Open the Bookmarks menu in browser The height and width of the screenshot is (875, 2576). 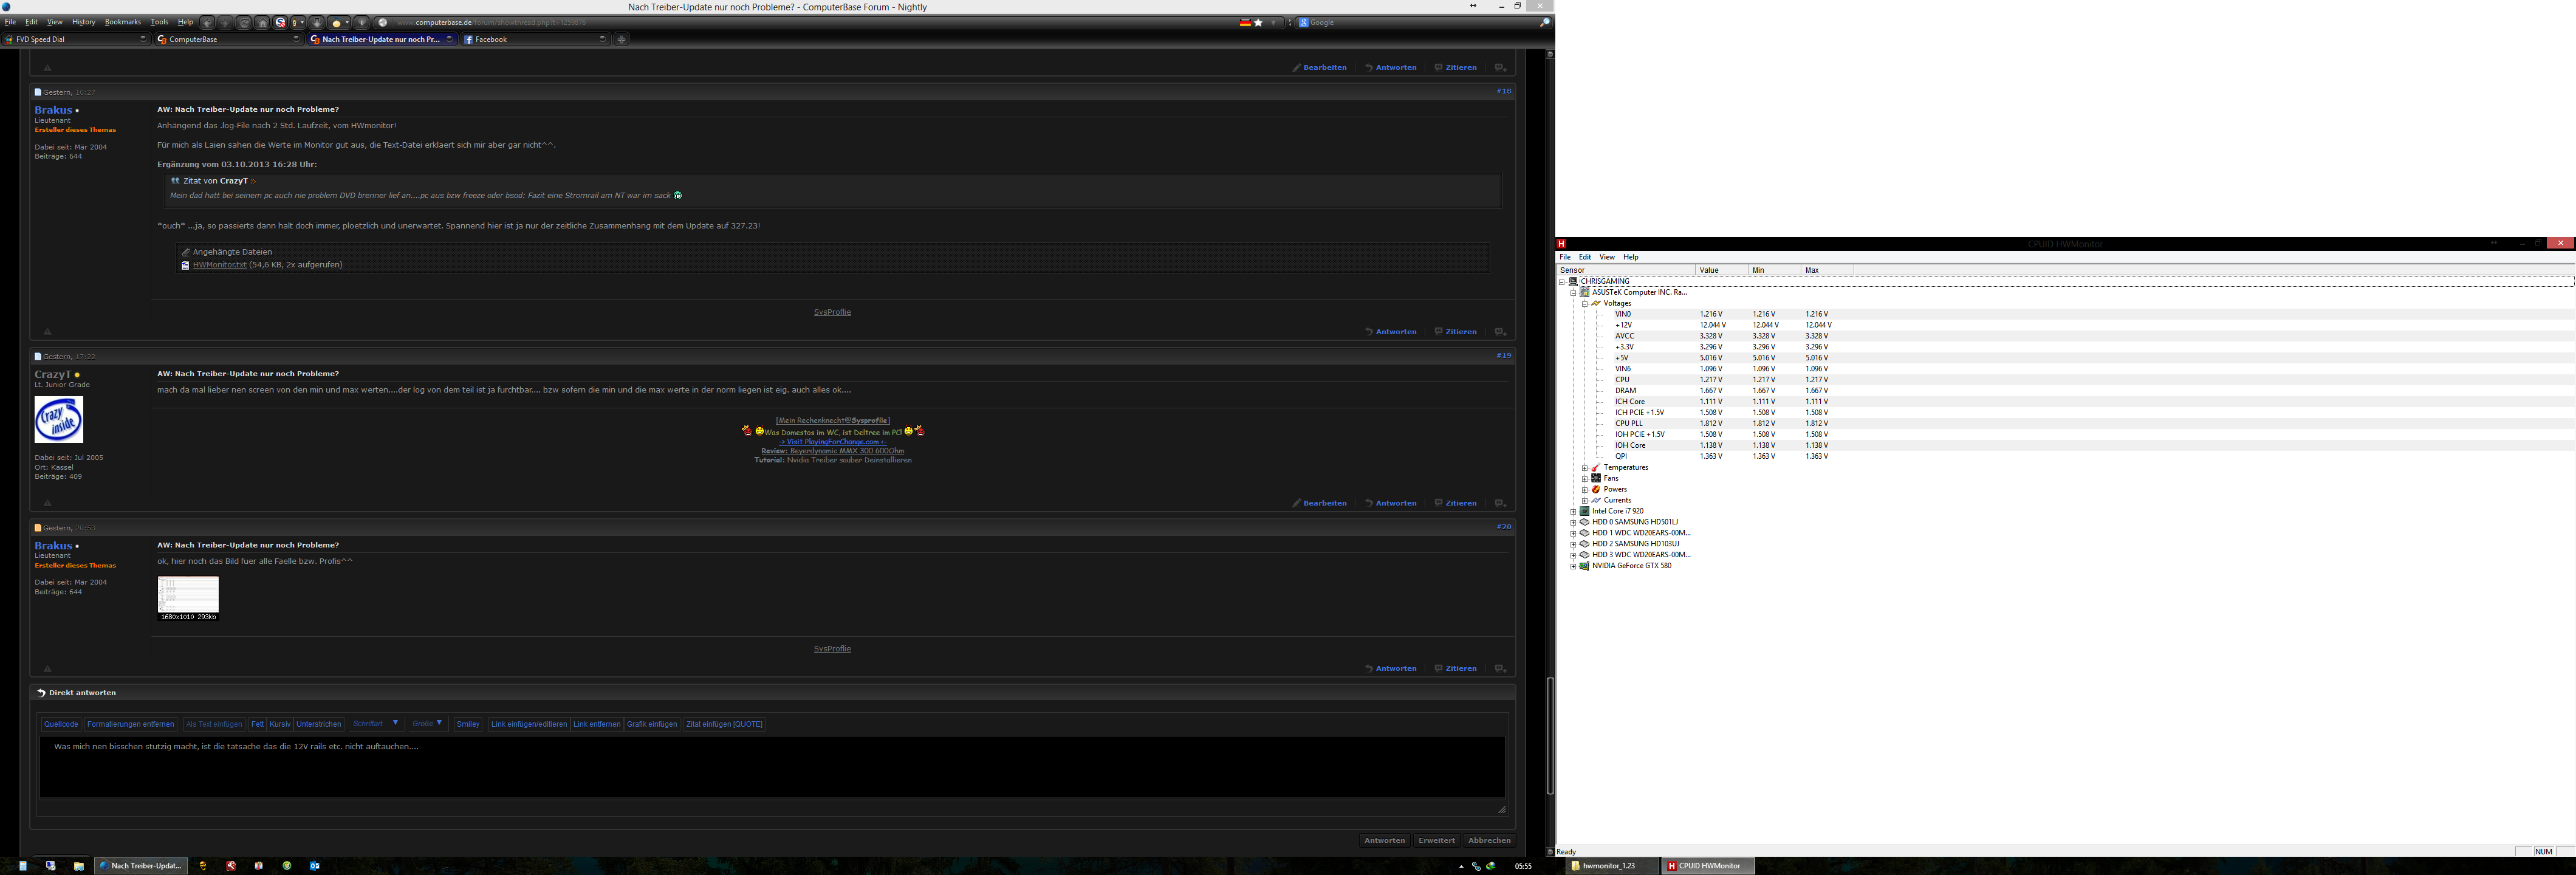pos(122,22)
